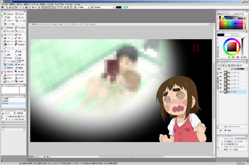Select the eyedropper (スポイト) tool
Image resolution: width=249 pixels, height=165 pixels.
click(8, 21)
